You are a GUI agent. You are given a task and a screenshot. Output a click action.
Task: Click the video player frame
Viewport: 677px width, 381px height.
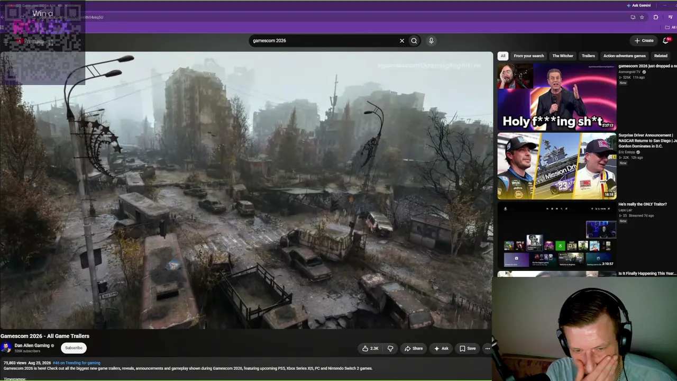coord(246,190)
